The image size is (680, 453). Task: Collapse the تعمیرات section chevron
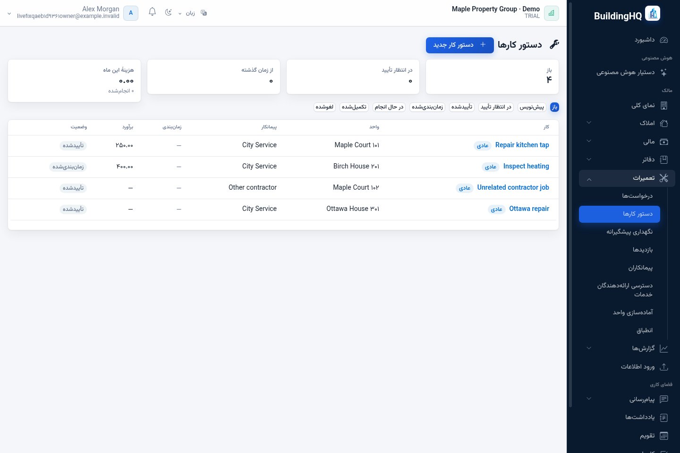tap(589, 179)
